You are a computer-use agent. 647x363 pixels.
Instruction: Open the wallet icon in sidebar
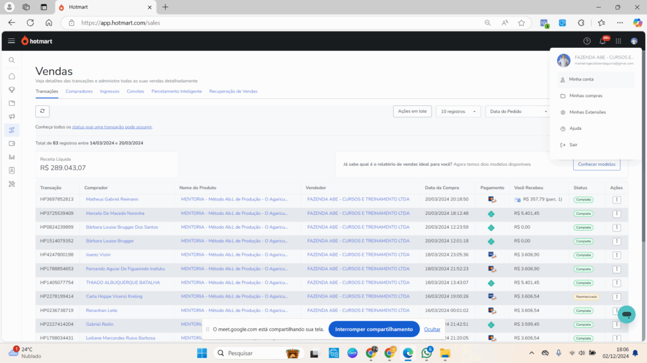pyautogui.click(x=12, y=144)
